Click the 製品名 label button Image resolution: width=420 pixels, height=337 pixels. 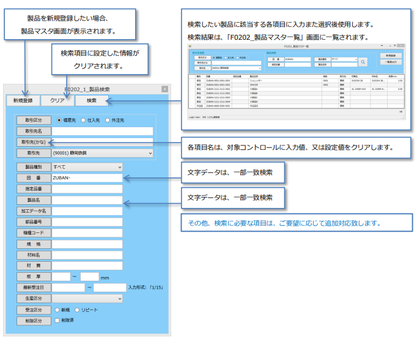coord(34,200)
